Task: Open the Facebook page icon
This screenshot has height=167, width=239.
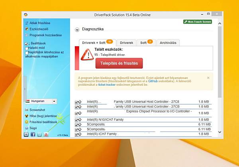Action: tap(33, 134)
